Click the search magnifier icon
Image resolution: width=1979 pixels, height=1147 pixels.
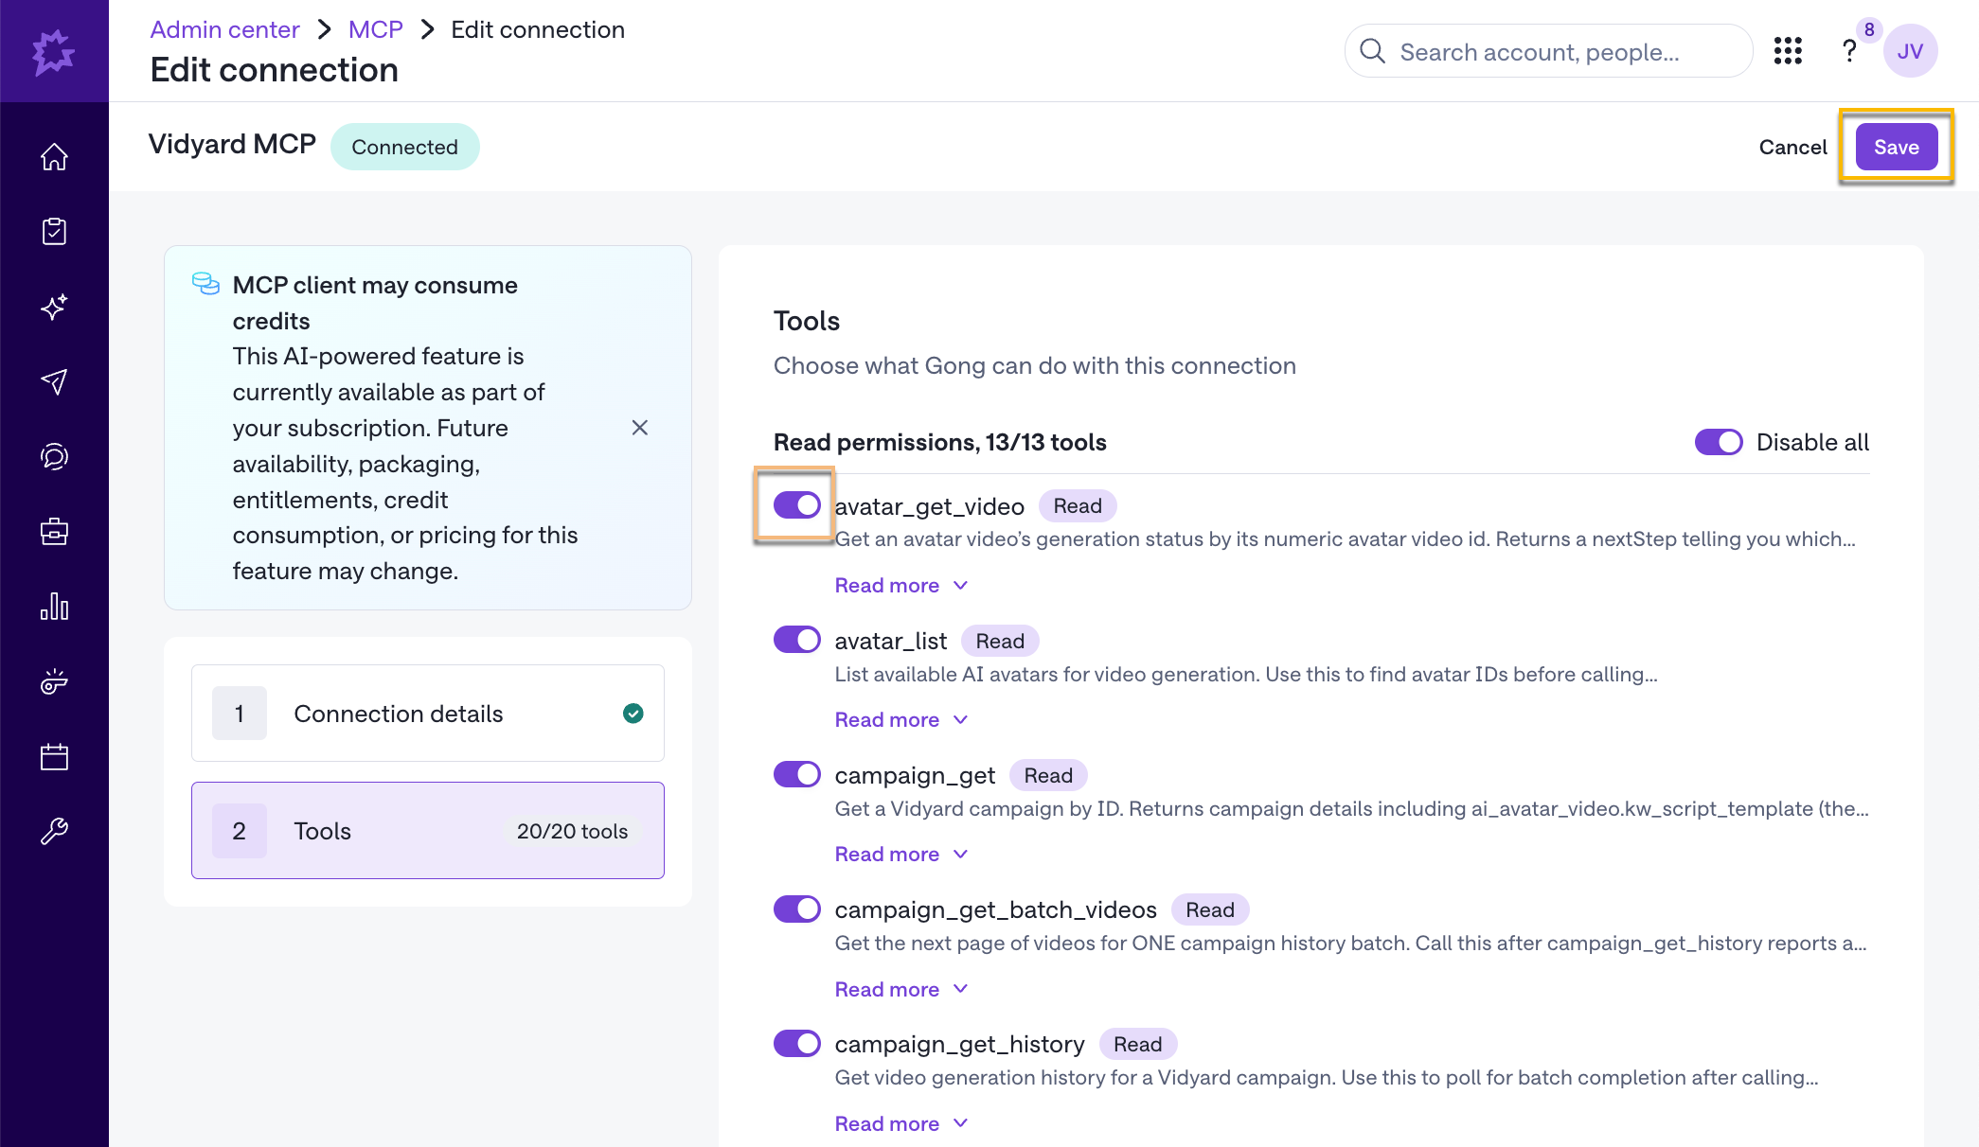(1372, 51)
